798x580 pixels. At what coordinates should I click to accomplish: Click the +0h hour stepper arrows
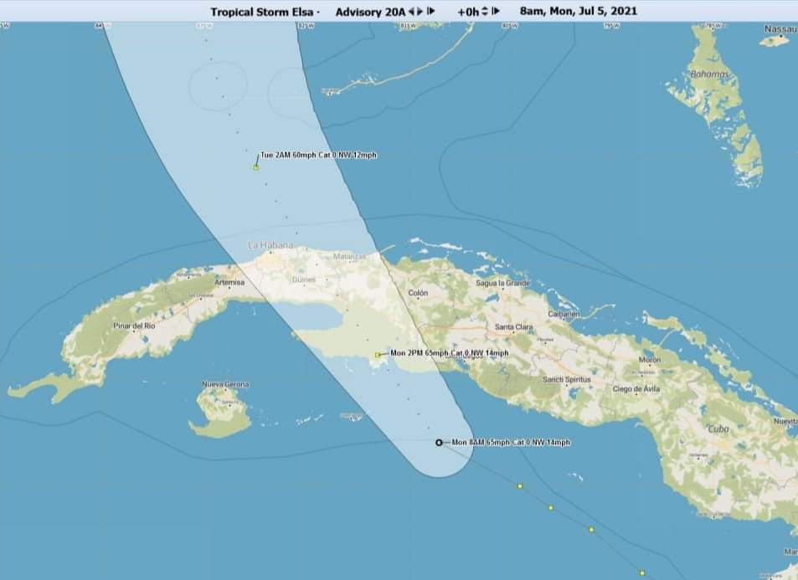[485, 11]
